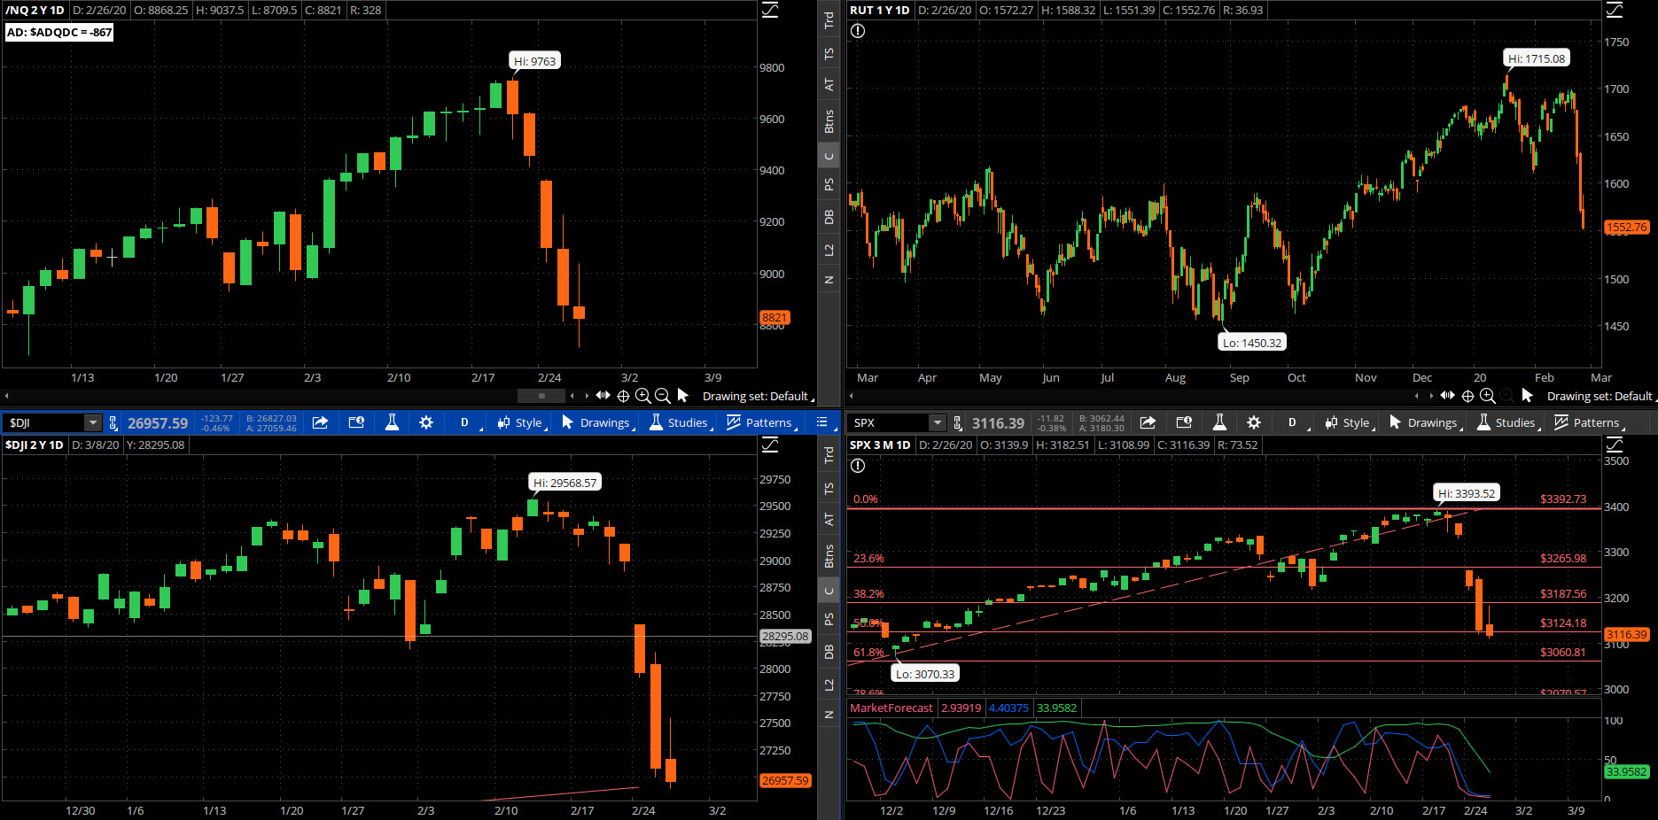
Task: Zoom out on the /NQ chart
Action: point(662,396)
